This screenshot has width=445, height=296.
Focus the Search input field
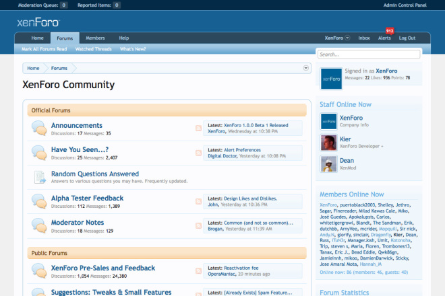click(369, 54)
